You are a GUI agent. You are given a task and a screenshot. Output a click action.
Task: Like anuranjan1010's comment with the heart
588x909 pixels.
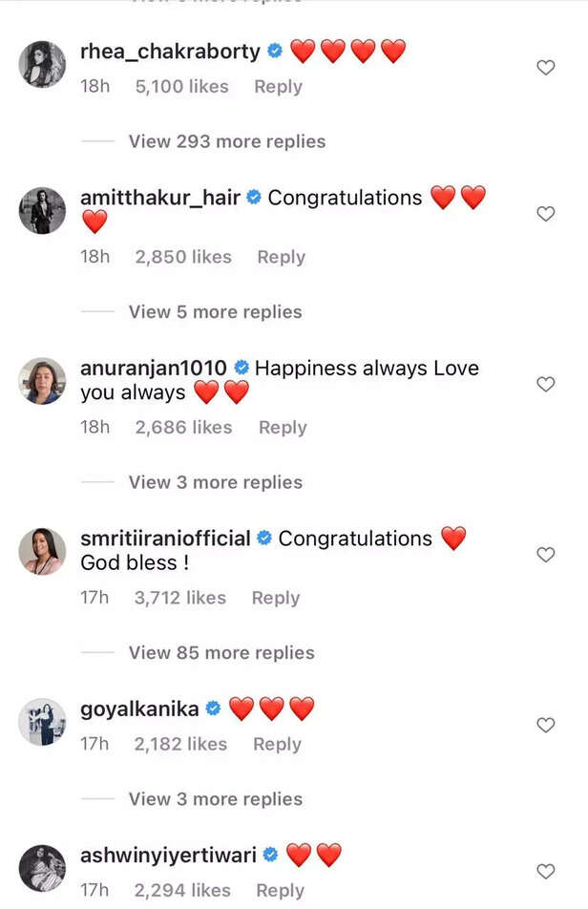click(x=546, y=384)
